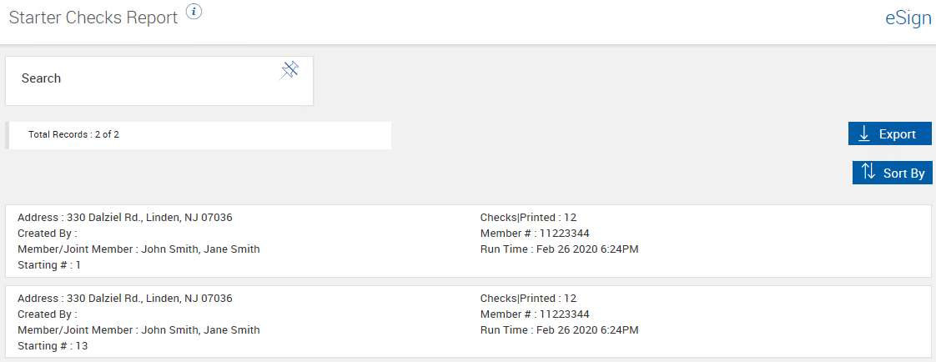Open the eSign link

point(908,18)
